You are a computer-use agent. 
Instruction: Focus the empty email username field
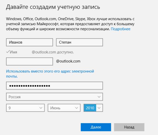pos(29,61)
